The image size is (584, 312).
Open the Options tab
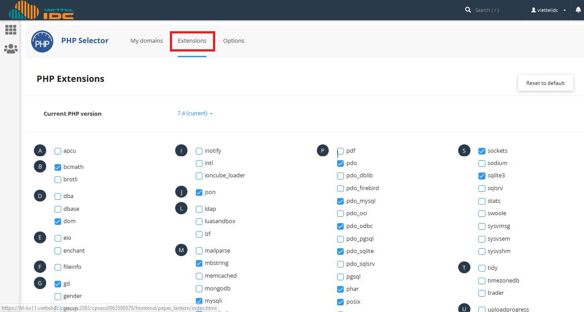click(234, 40)
